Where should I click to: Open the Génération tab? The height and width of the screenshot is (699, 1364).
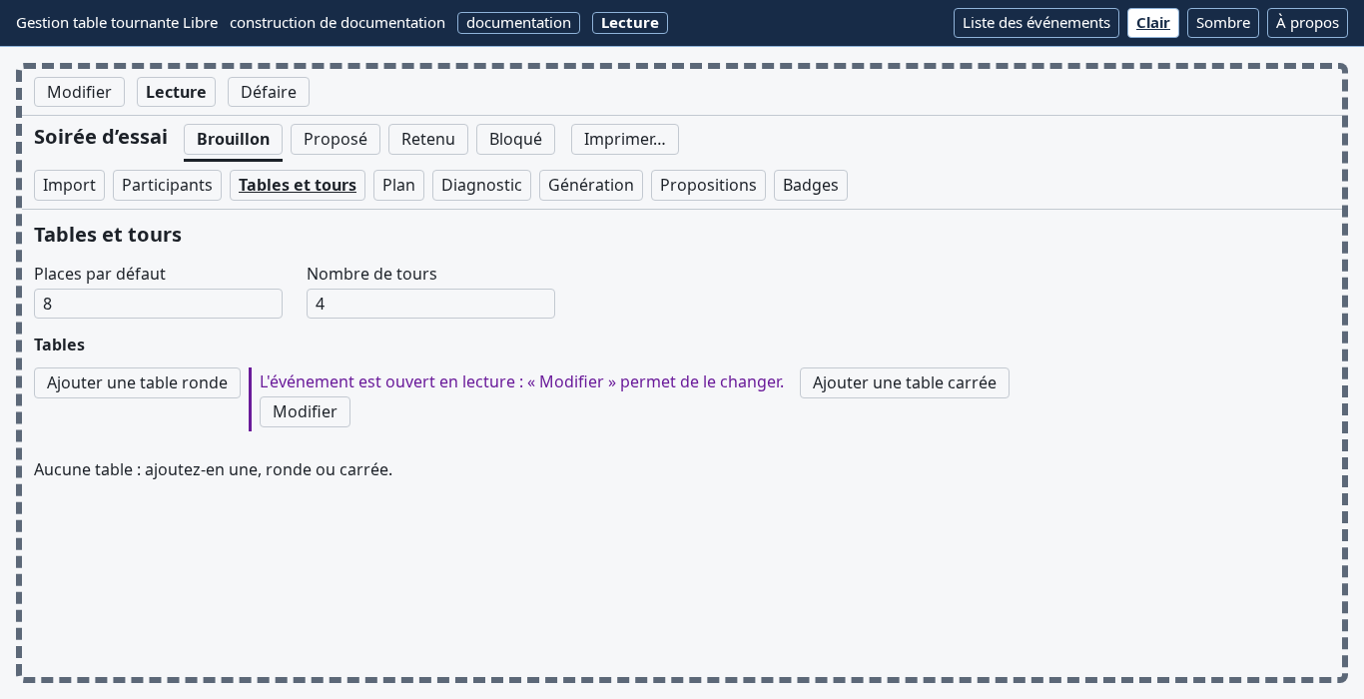pyautogui.click(x=590, y=185)
